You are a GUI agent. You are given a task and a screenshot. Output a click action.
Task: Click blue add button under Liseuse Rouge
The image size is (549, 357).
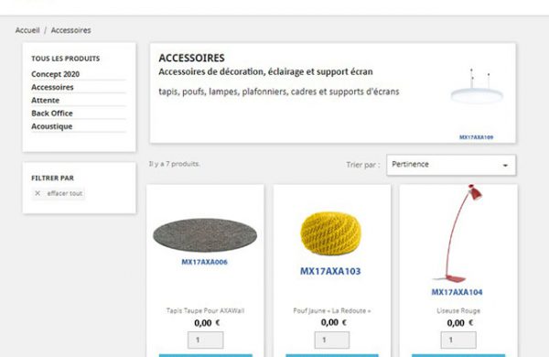coord(458,355)
